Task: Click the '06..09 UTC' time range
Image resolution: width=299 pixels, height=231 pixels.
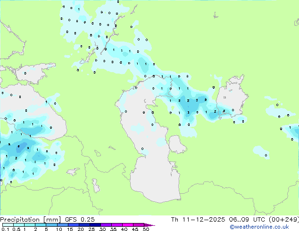Action: pos(247,220)
